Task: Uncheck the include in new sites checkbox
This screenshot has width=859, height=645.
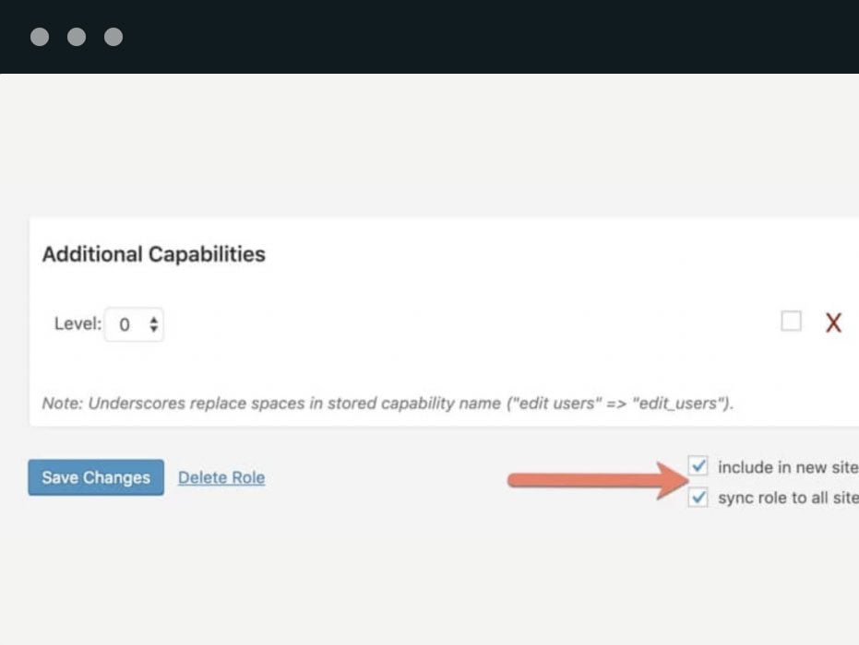Action: click(698, 466)
